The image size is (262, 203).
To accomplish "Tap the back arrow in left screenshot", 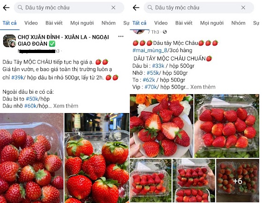I will click(6, 7).
